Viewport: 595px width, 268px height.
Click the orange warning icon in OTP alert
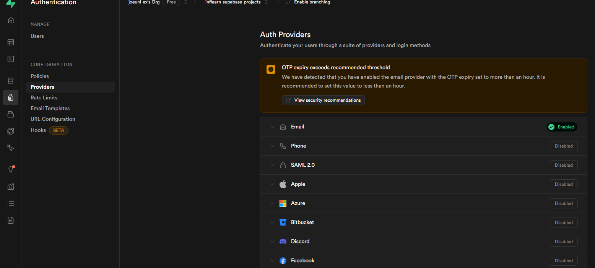coord(271,69)
